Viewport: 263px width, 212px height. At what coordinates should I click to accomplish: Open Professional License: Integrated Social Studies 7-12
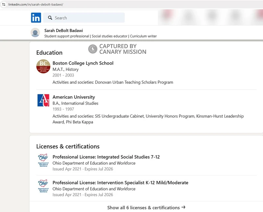pyautogui.click(x=106, y=157)
